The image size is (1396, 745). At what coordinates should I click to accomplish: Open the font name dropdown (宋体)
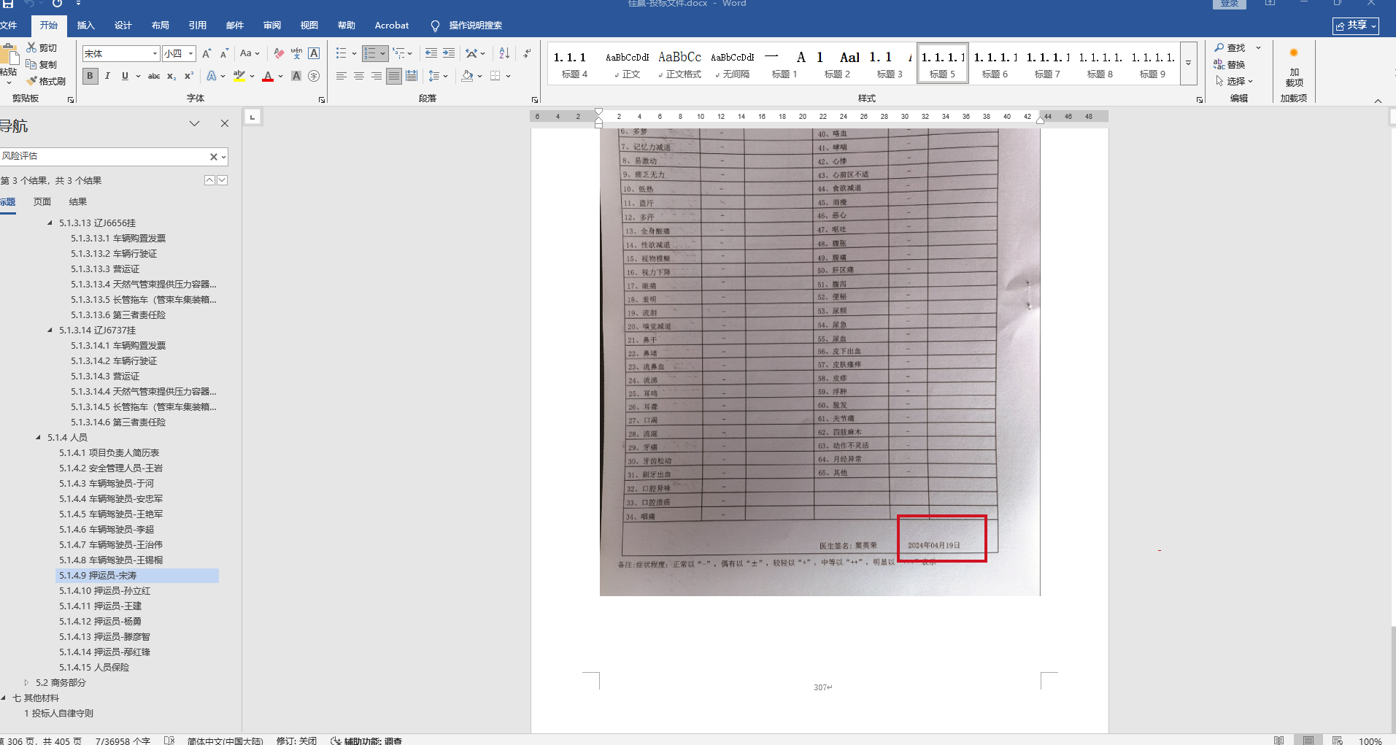point(155,53)
